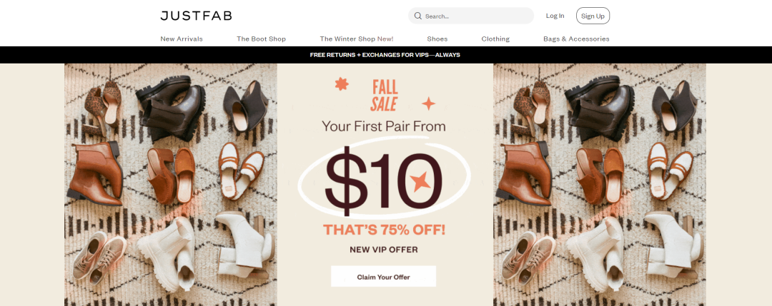772x306 pixels.
Task: Click the That's 75% Off! text
Action: [x=384, y=230]
